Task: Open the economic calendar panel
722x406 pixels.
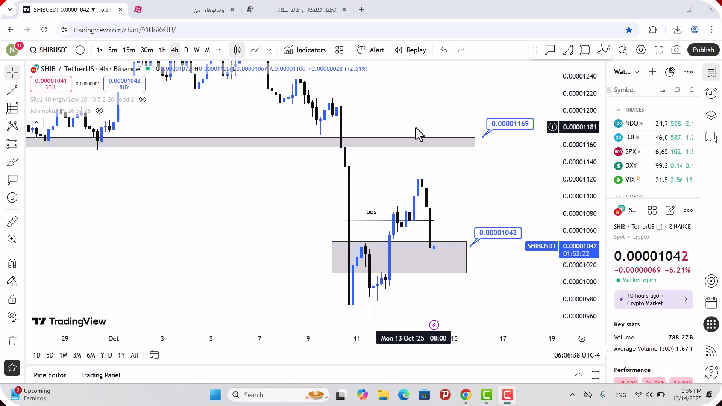Action: coord(711,303)
